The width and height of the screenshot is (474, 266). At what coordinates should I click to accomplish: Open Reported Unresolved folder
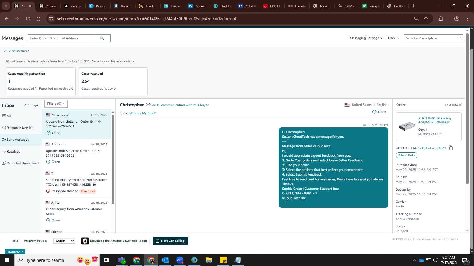tap(21, 163)
